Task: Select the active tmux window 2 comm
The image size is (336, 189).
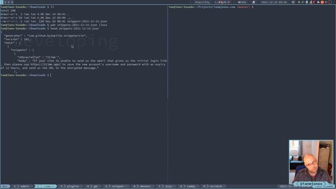Action: (x=45, y=186)
